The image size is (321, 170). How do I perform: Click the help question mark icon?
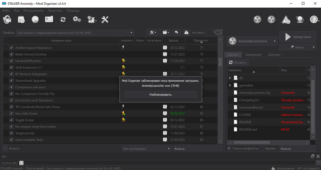pos(313,20)
